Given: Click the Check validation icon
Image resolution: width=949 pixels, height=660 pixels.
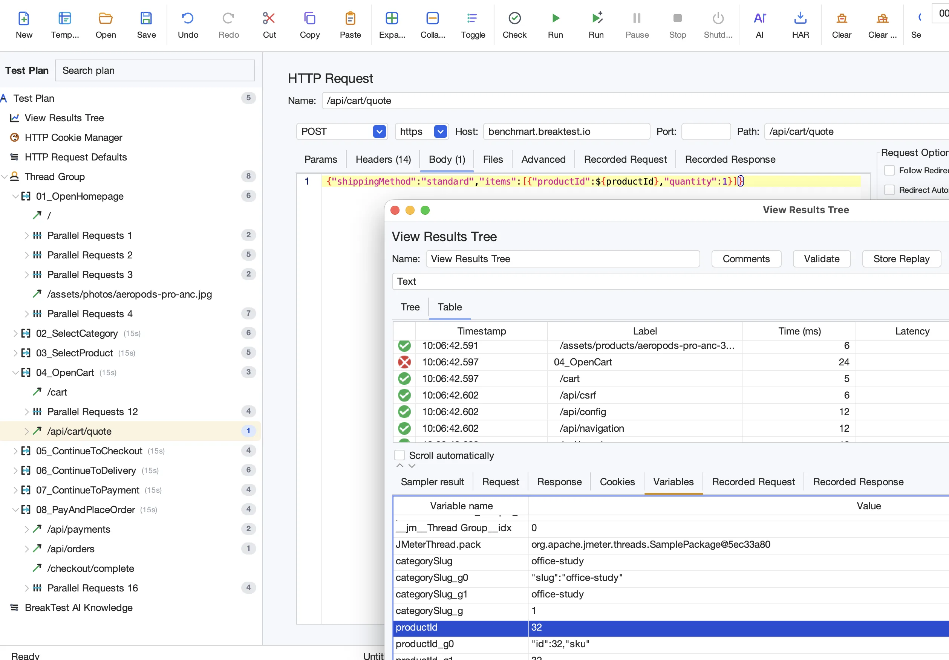Looking at the screenshot, I should click(x=514, y=18).
